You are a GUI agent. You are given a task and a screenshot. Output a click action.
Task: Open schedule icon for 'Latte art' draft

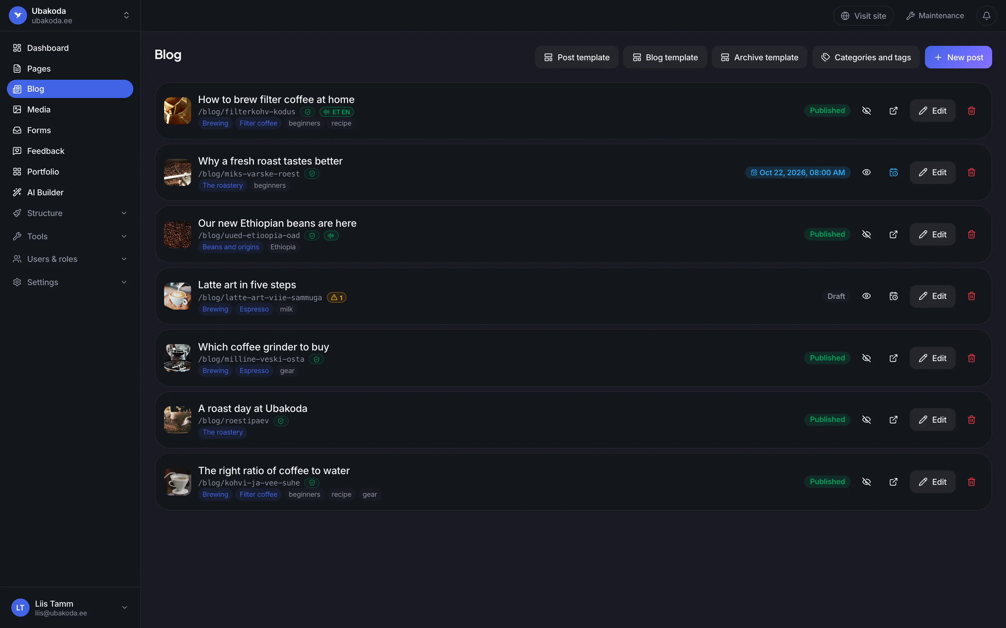[893, 296]
